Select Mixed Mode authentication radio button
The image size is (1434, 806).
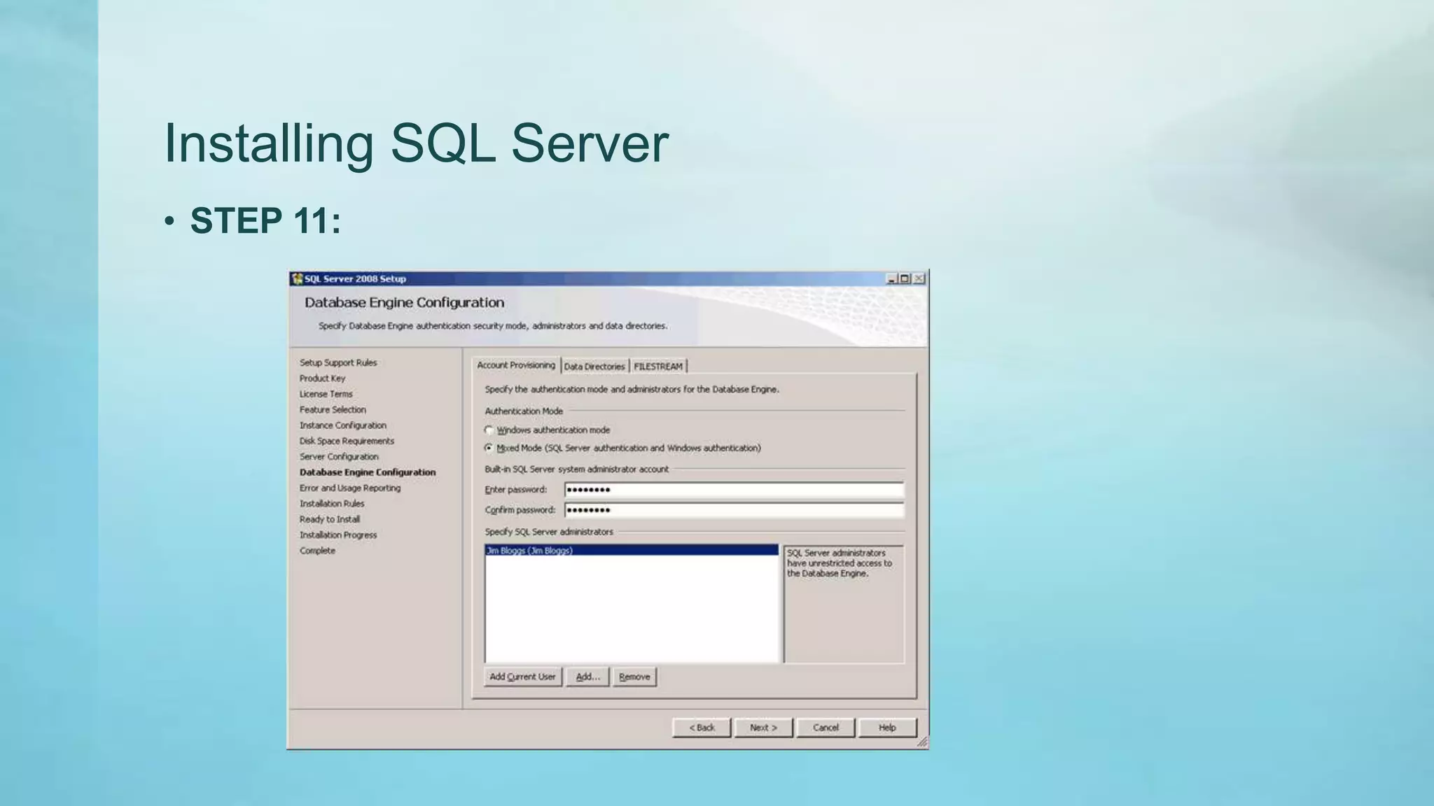(489, 448)
